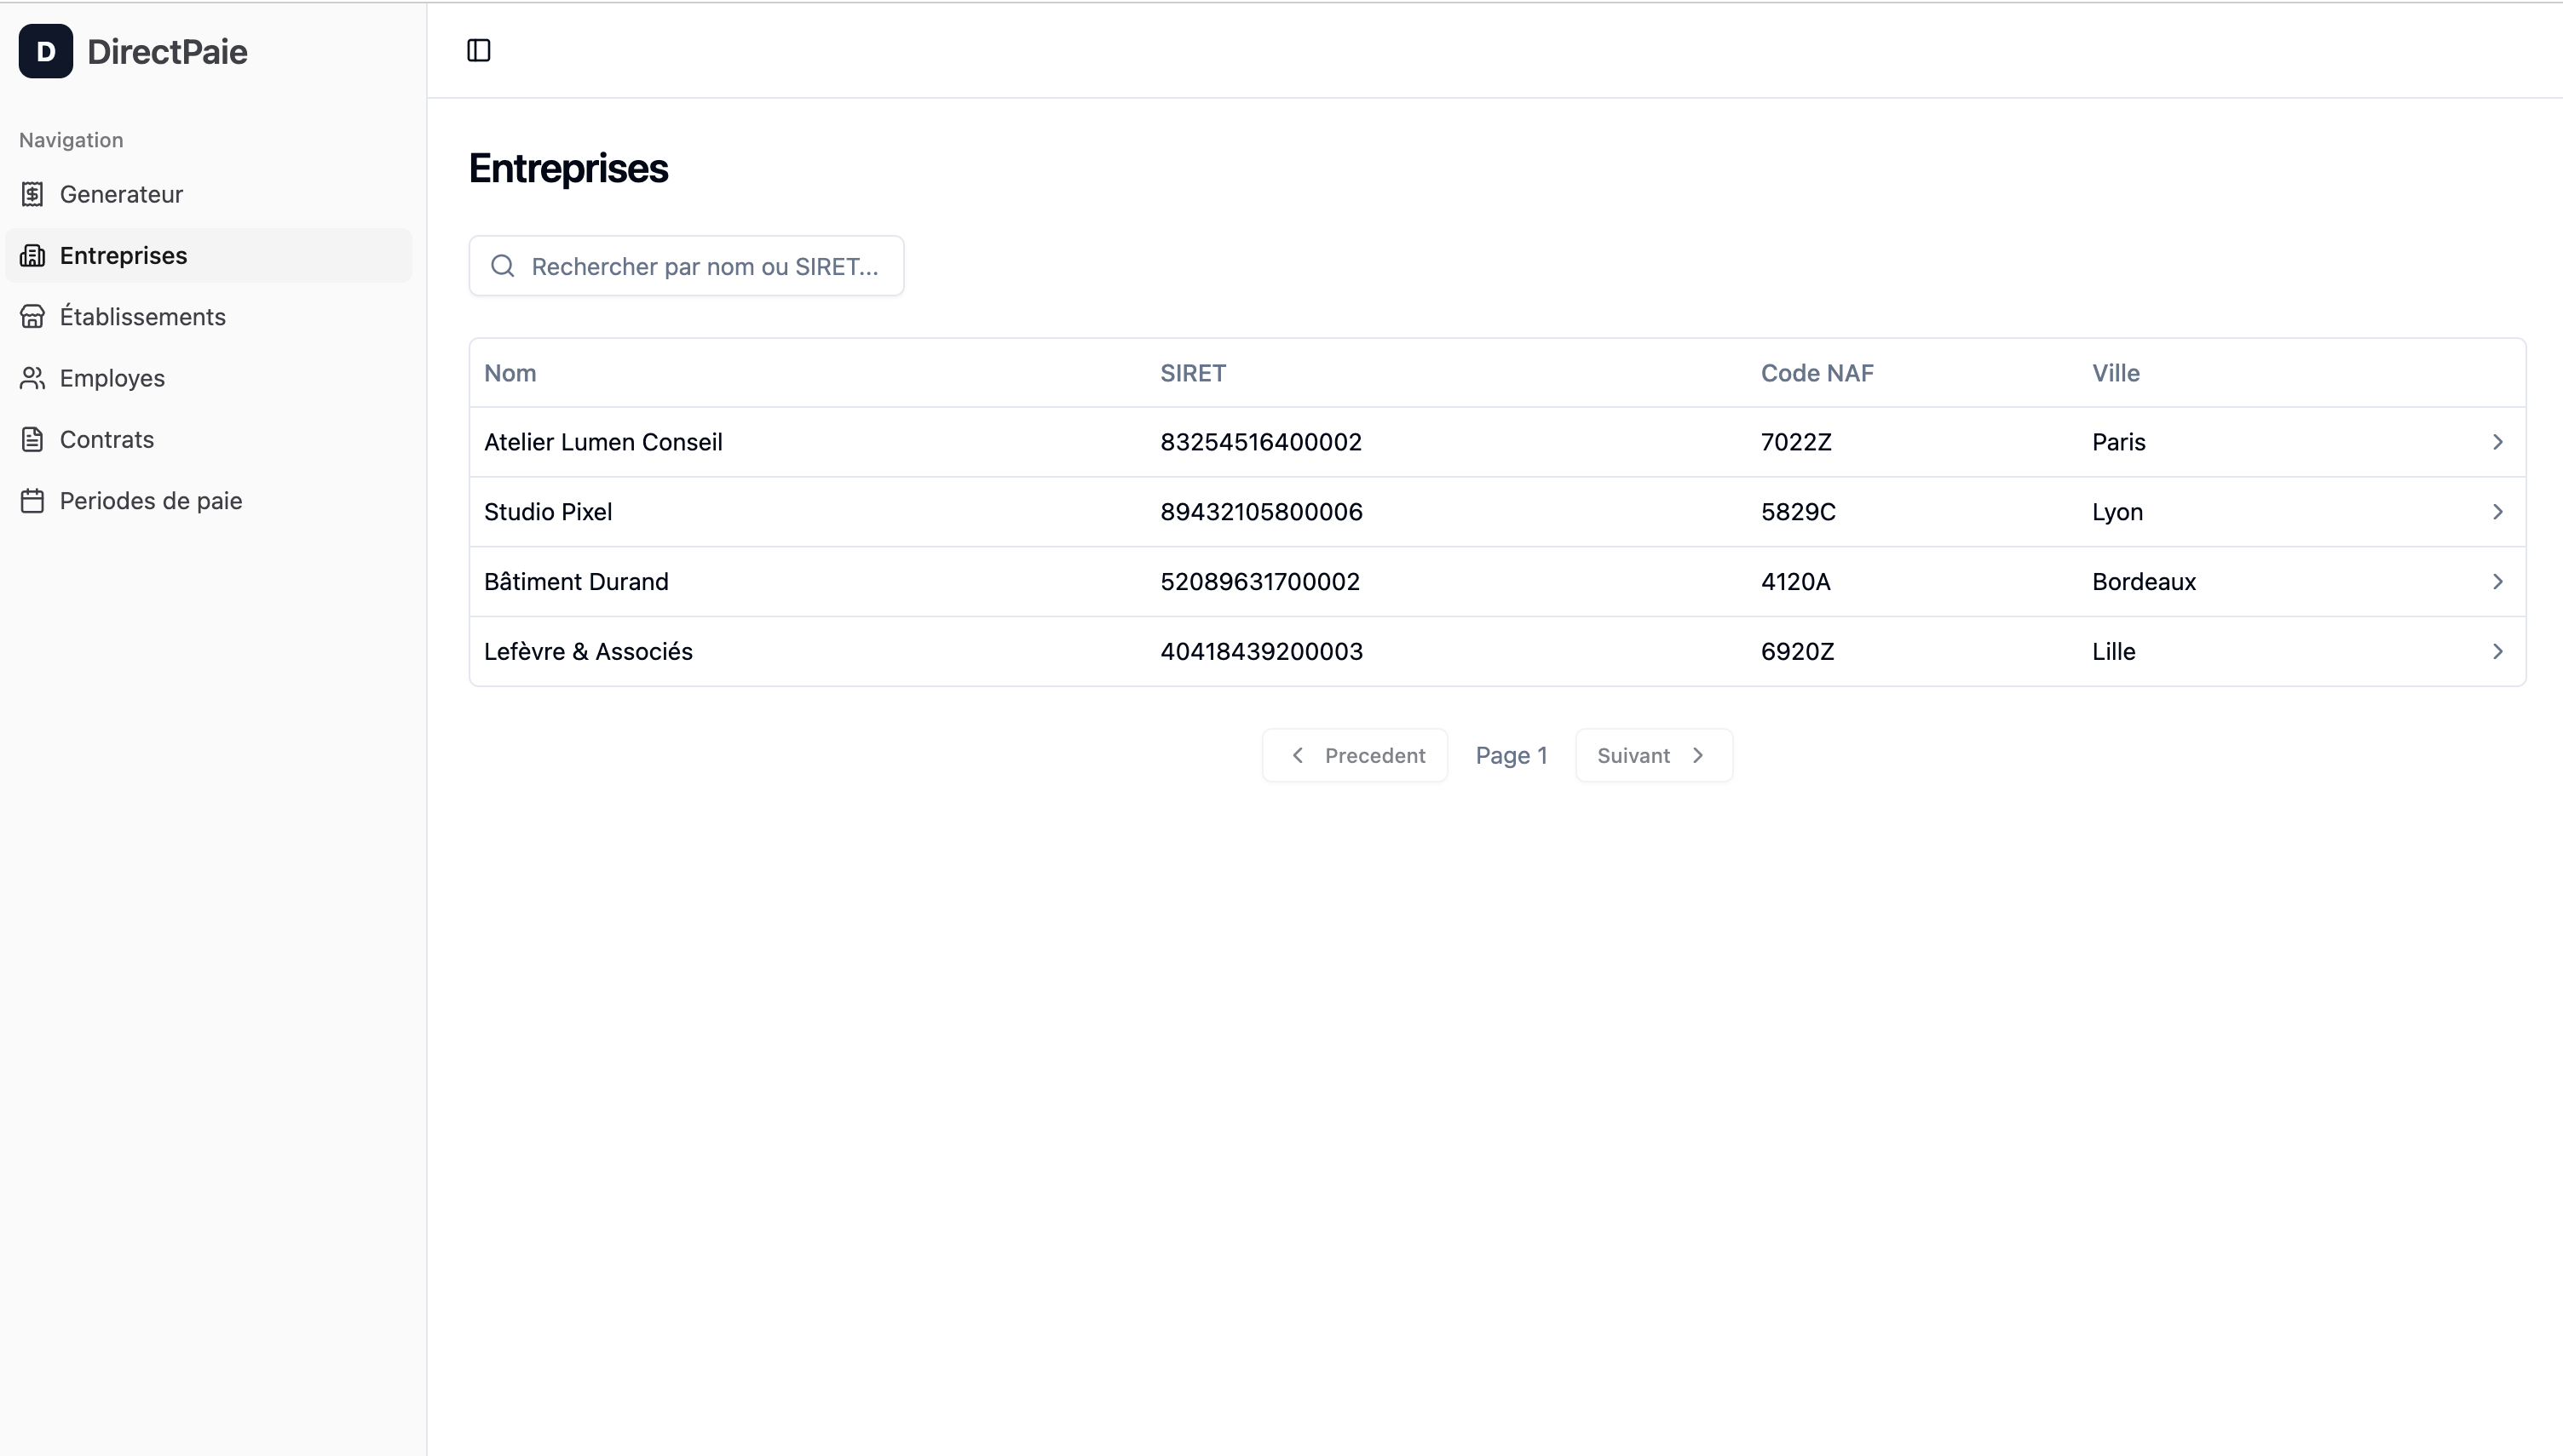Open Atelier Lumen Conseil row chevron
Viewport: 2563px width, 1456px height.
click(x=2497, y=442)
